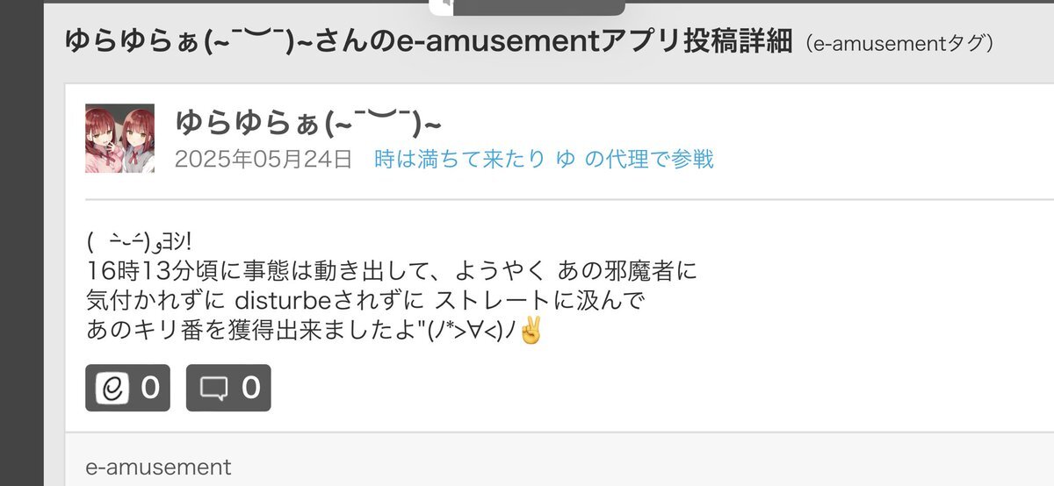Click the post line starting 16時13分頃
The width and height of the screenshot is (1054, 486).
pos(392,270)
